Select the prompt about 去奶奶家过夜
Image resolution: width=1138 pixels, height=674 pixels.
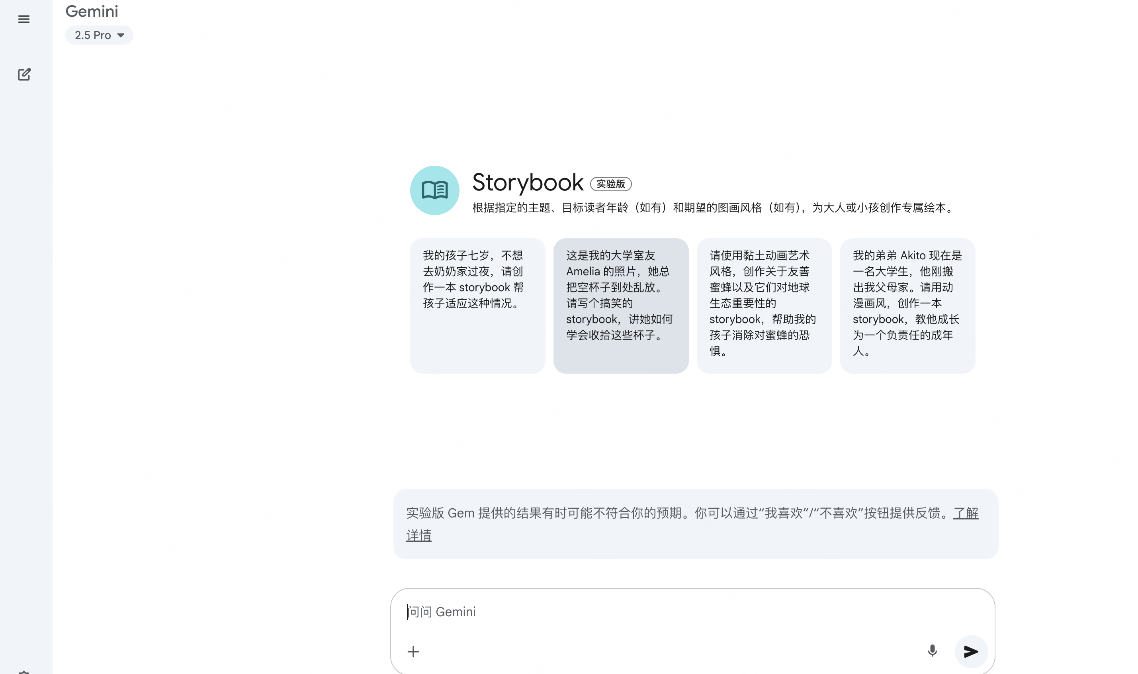pos(477,306)
